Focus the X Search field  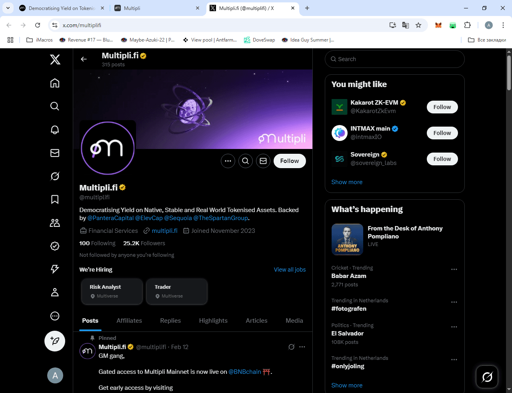click(395, 59)
